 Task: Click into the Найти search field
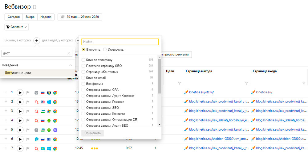click(120, 42)
